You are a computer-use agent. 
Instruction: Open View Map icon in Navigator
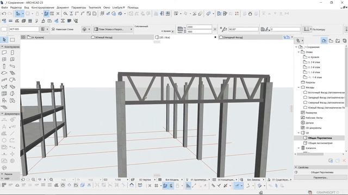(x=331, y=41)
